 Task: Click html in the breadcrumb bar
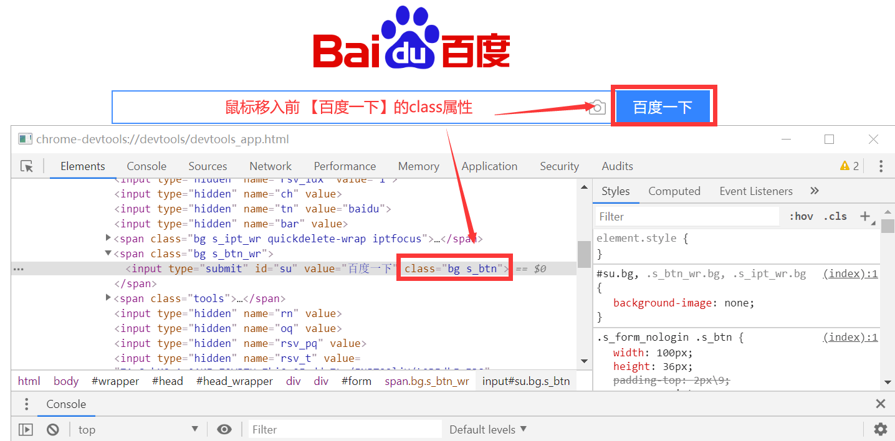pos(29,381)
